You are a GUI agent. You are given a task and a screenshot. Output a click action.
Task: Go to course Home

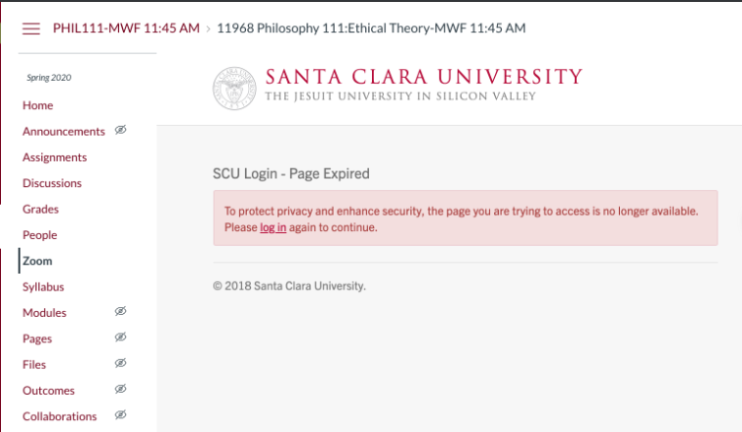click(38, 105)
